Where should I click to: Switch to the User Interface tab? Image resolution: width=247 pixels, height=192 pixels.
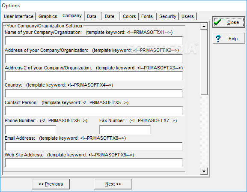click(18, 16)
